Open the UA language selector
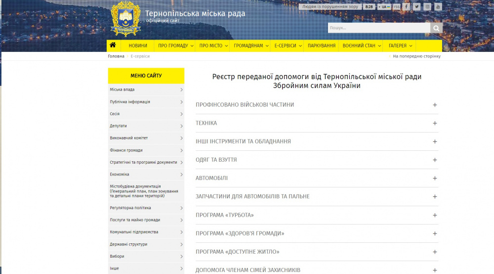494x274 pixels. point(384,6)
